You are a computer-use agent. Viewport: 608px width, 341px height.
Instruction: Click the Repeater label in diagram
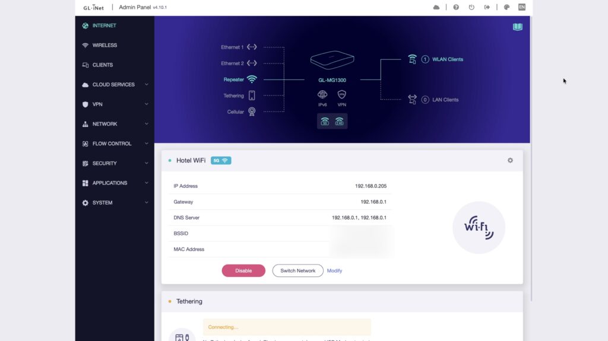click(234, 79)
